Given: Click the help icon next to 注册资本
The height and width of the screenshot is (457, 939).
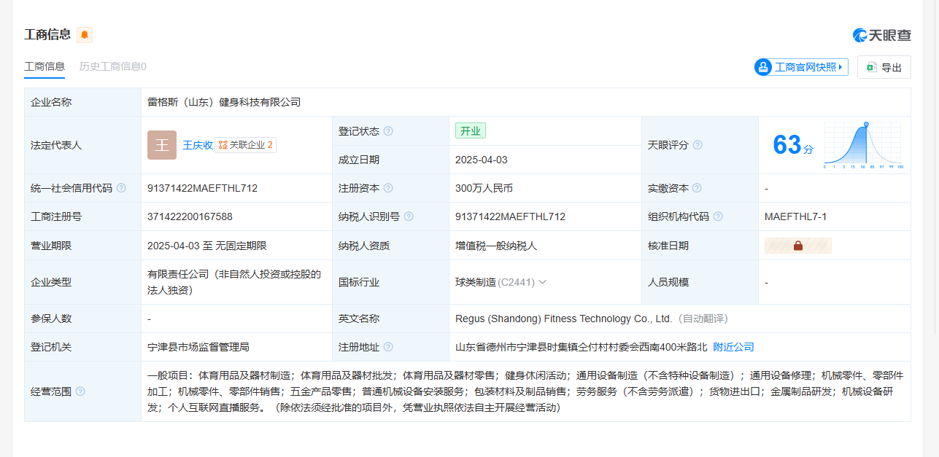Looking at the screenshot, I should click(x=388, y=188).
